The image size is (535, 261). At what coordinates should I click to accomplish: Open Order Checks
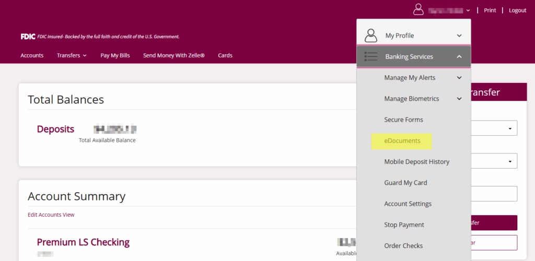(403, 246)
